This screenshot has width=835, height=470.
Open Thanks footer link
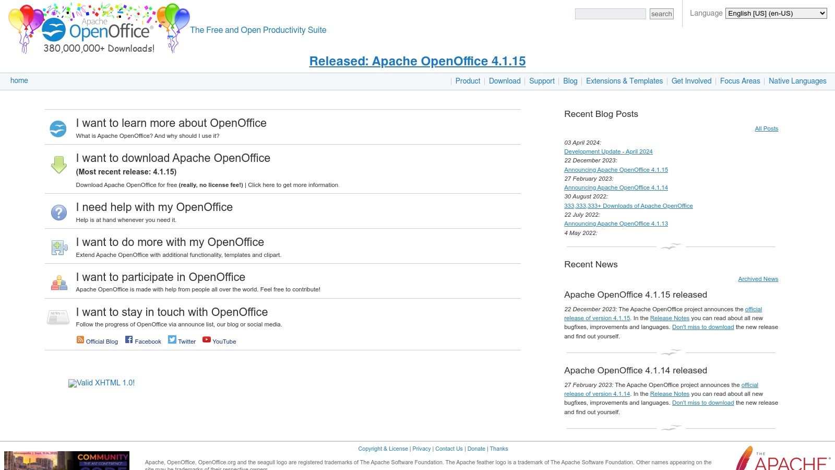pyautogui.click(x=499, y=449)
